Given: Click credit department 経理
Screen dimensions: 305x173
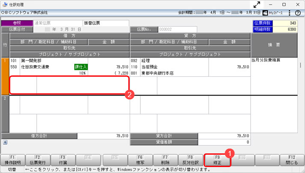Looking at the screenshot, I should (146, 61).
